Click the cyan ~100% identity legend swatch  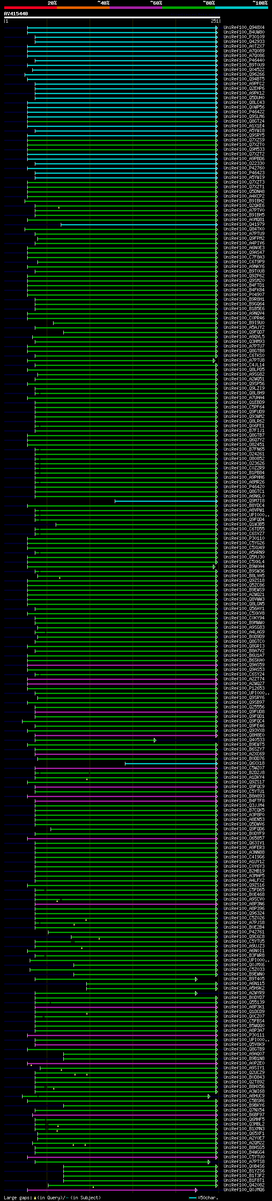click(x=242, y=8)
